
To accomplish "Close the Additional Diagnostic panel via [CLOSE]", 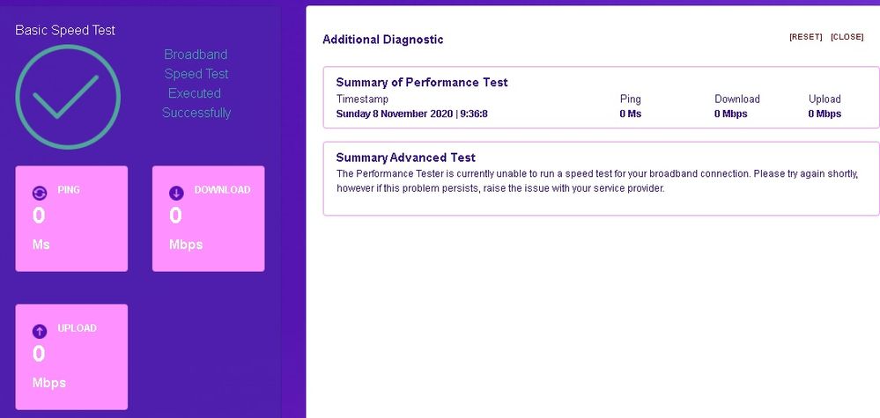I will [x=847, y=37].
